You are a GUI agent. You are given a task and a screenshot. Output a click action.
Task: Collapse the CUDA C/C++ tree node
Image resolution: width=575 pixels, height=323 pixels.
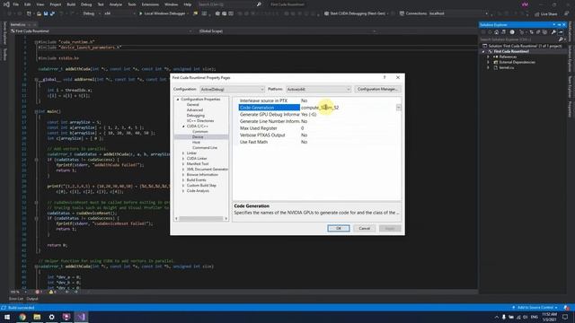click(183, 126)
